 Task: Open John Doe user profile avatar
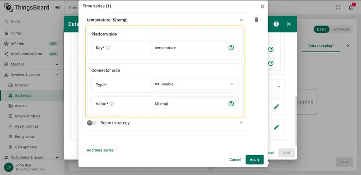pos(9,167)
